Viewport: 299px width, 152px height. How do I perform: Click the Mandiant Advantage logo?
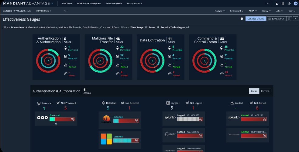(x=26, y=3)
